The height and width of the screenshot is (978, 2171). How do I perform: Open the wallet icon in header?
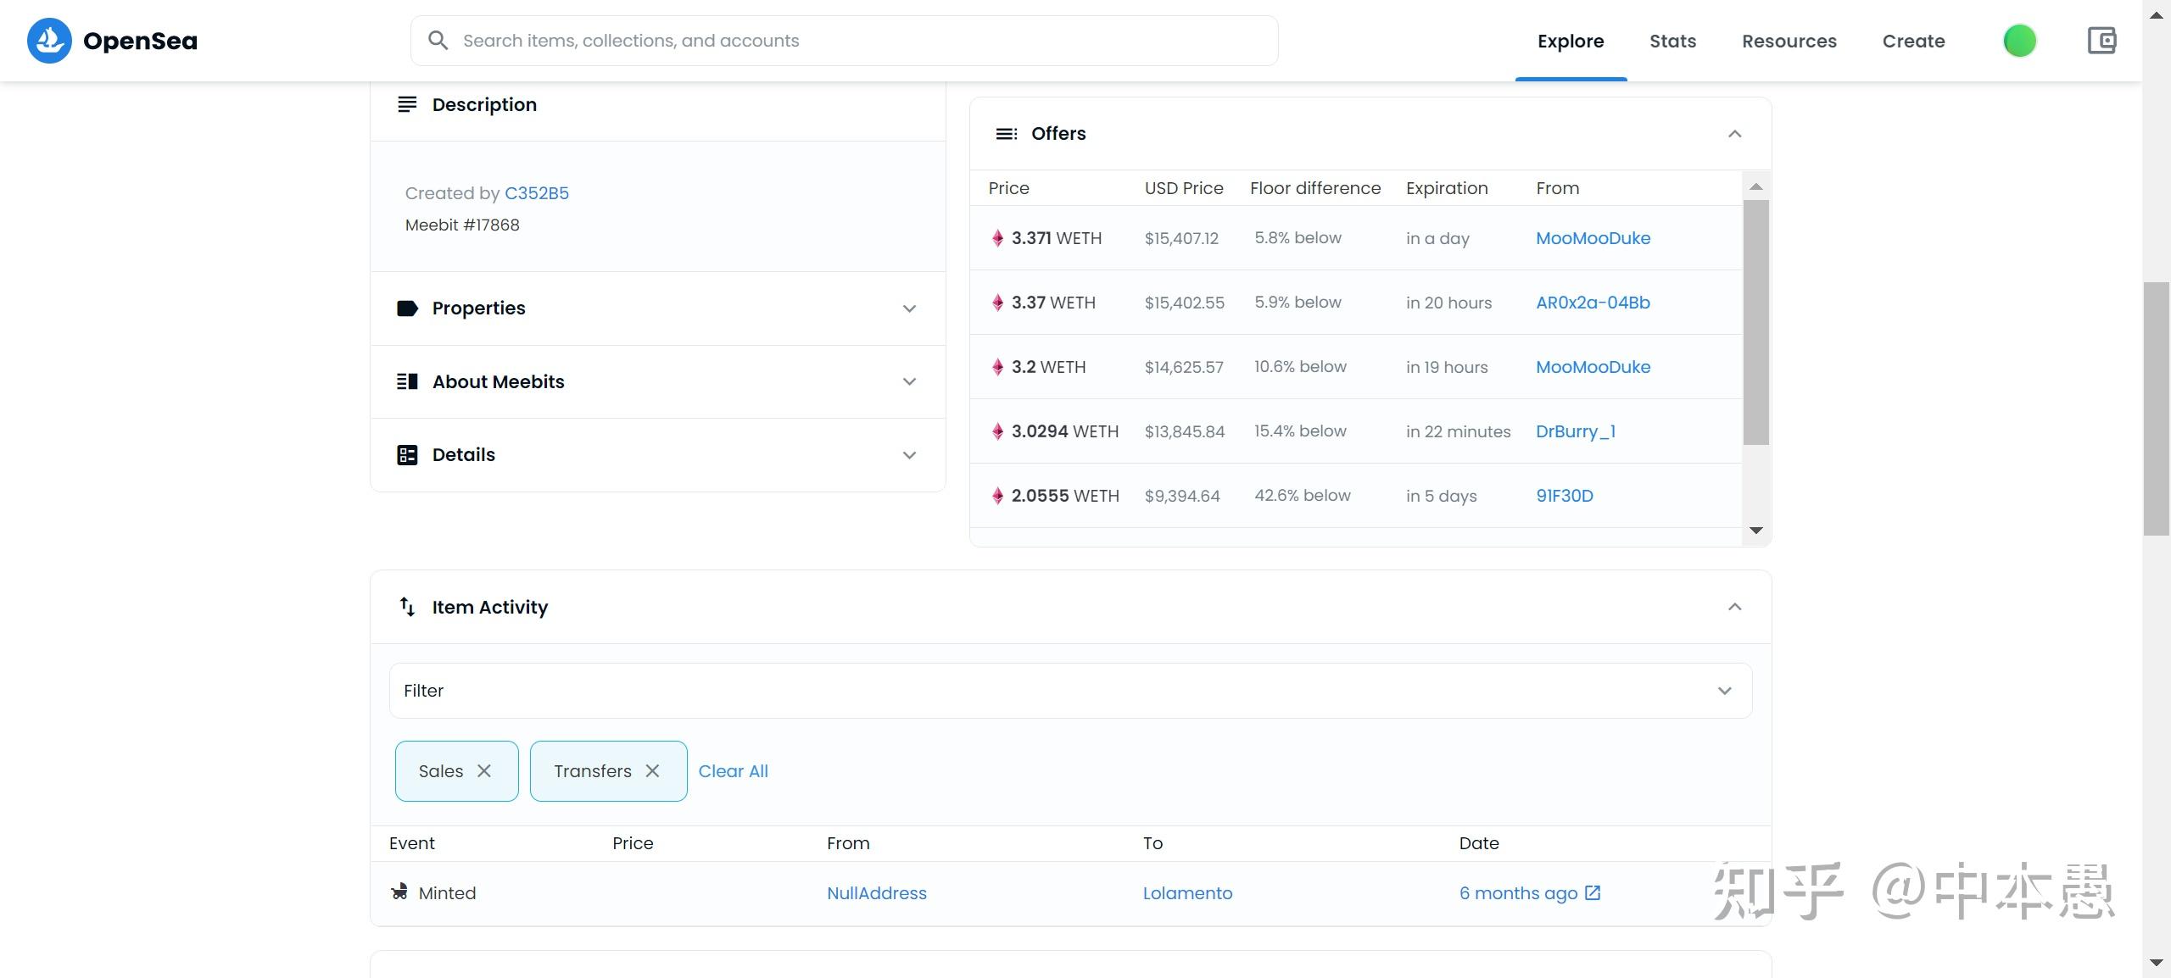pos(2101,41)
